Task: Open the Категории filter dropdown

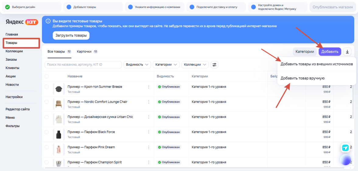Action: pos(166,65)
